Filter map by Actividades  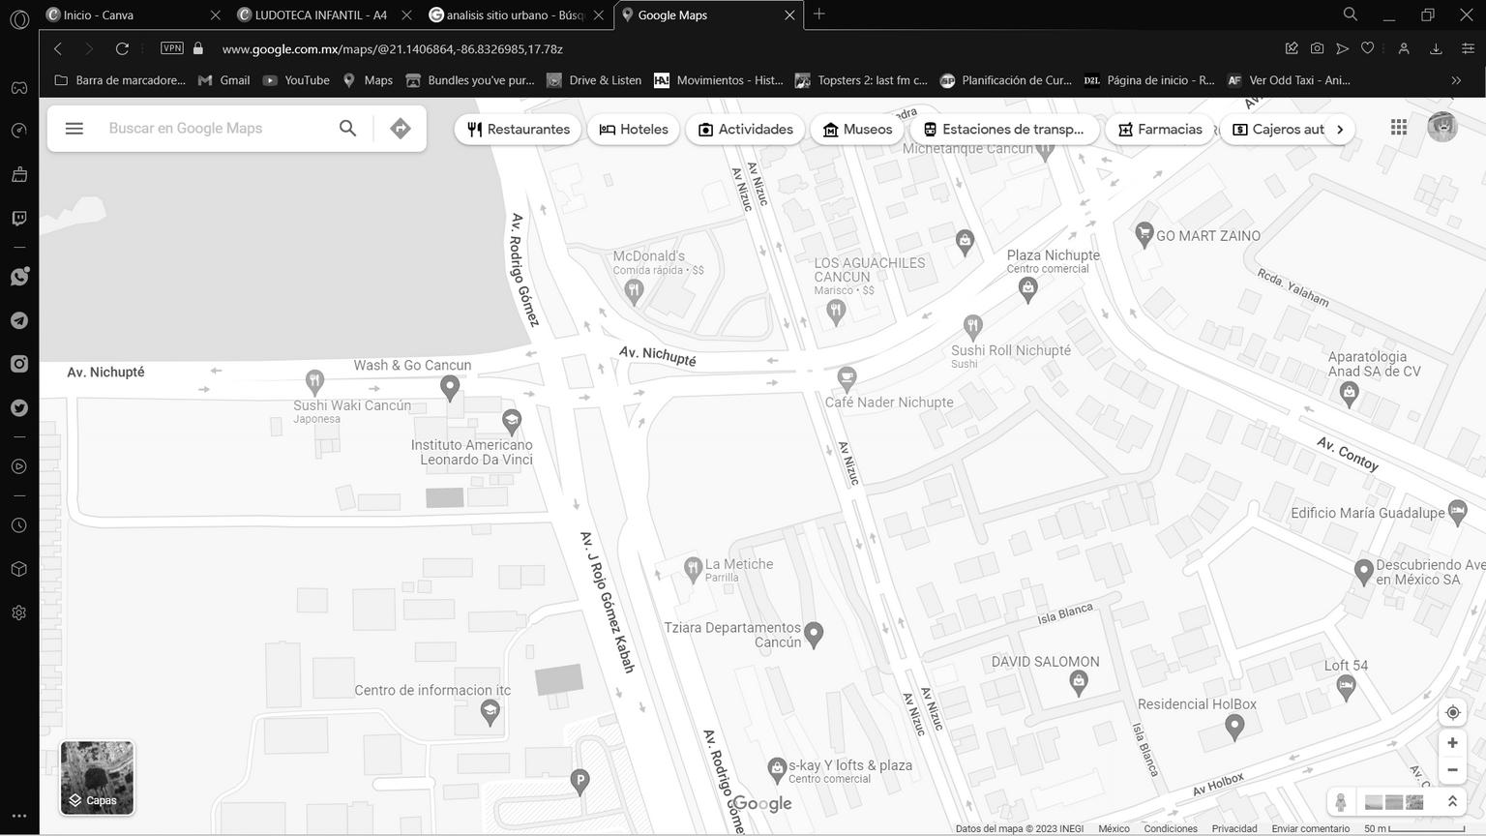coord(746,129)
